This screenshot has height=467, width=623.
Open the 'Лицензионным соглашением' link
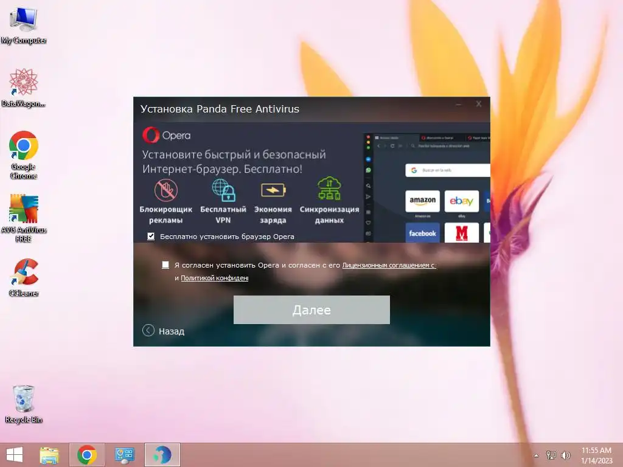pos(389,265)
